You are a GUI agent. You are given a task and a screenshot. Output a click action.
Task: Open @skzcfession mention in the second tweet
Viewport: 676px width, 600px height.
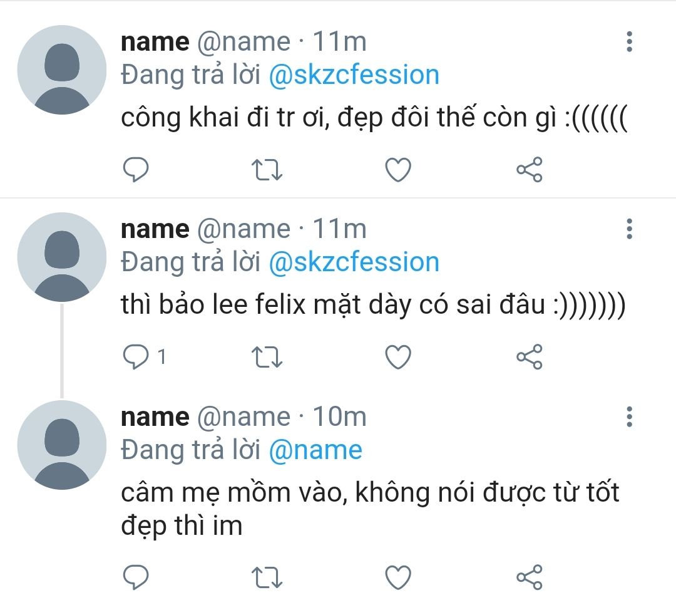[354, 262]
